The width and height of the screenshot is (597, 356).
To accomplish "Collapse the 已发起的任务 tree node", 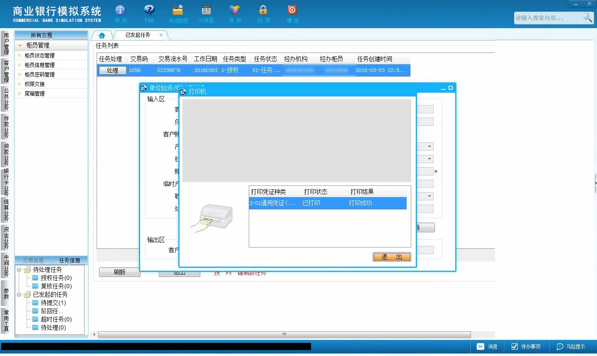I will click(19, 294).
